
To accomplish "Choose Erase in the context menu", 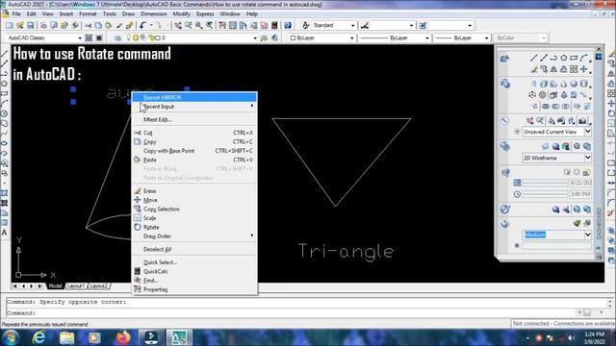I will click(x=194, y=191).
